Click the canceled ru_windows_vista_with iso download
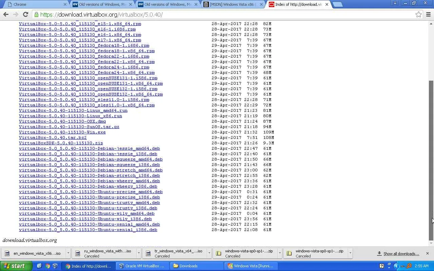The image size is (434, 271). [x=104, y=253]
